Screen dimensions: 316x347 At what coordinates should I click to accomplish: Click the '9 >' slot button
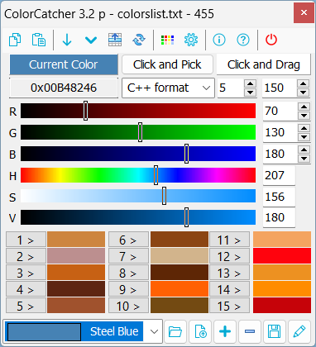[x=128, y=289]
